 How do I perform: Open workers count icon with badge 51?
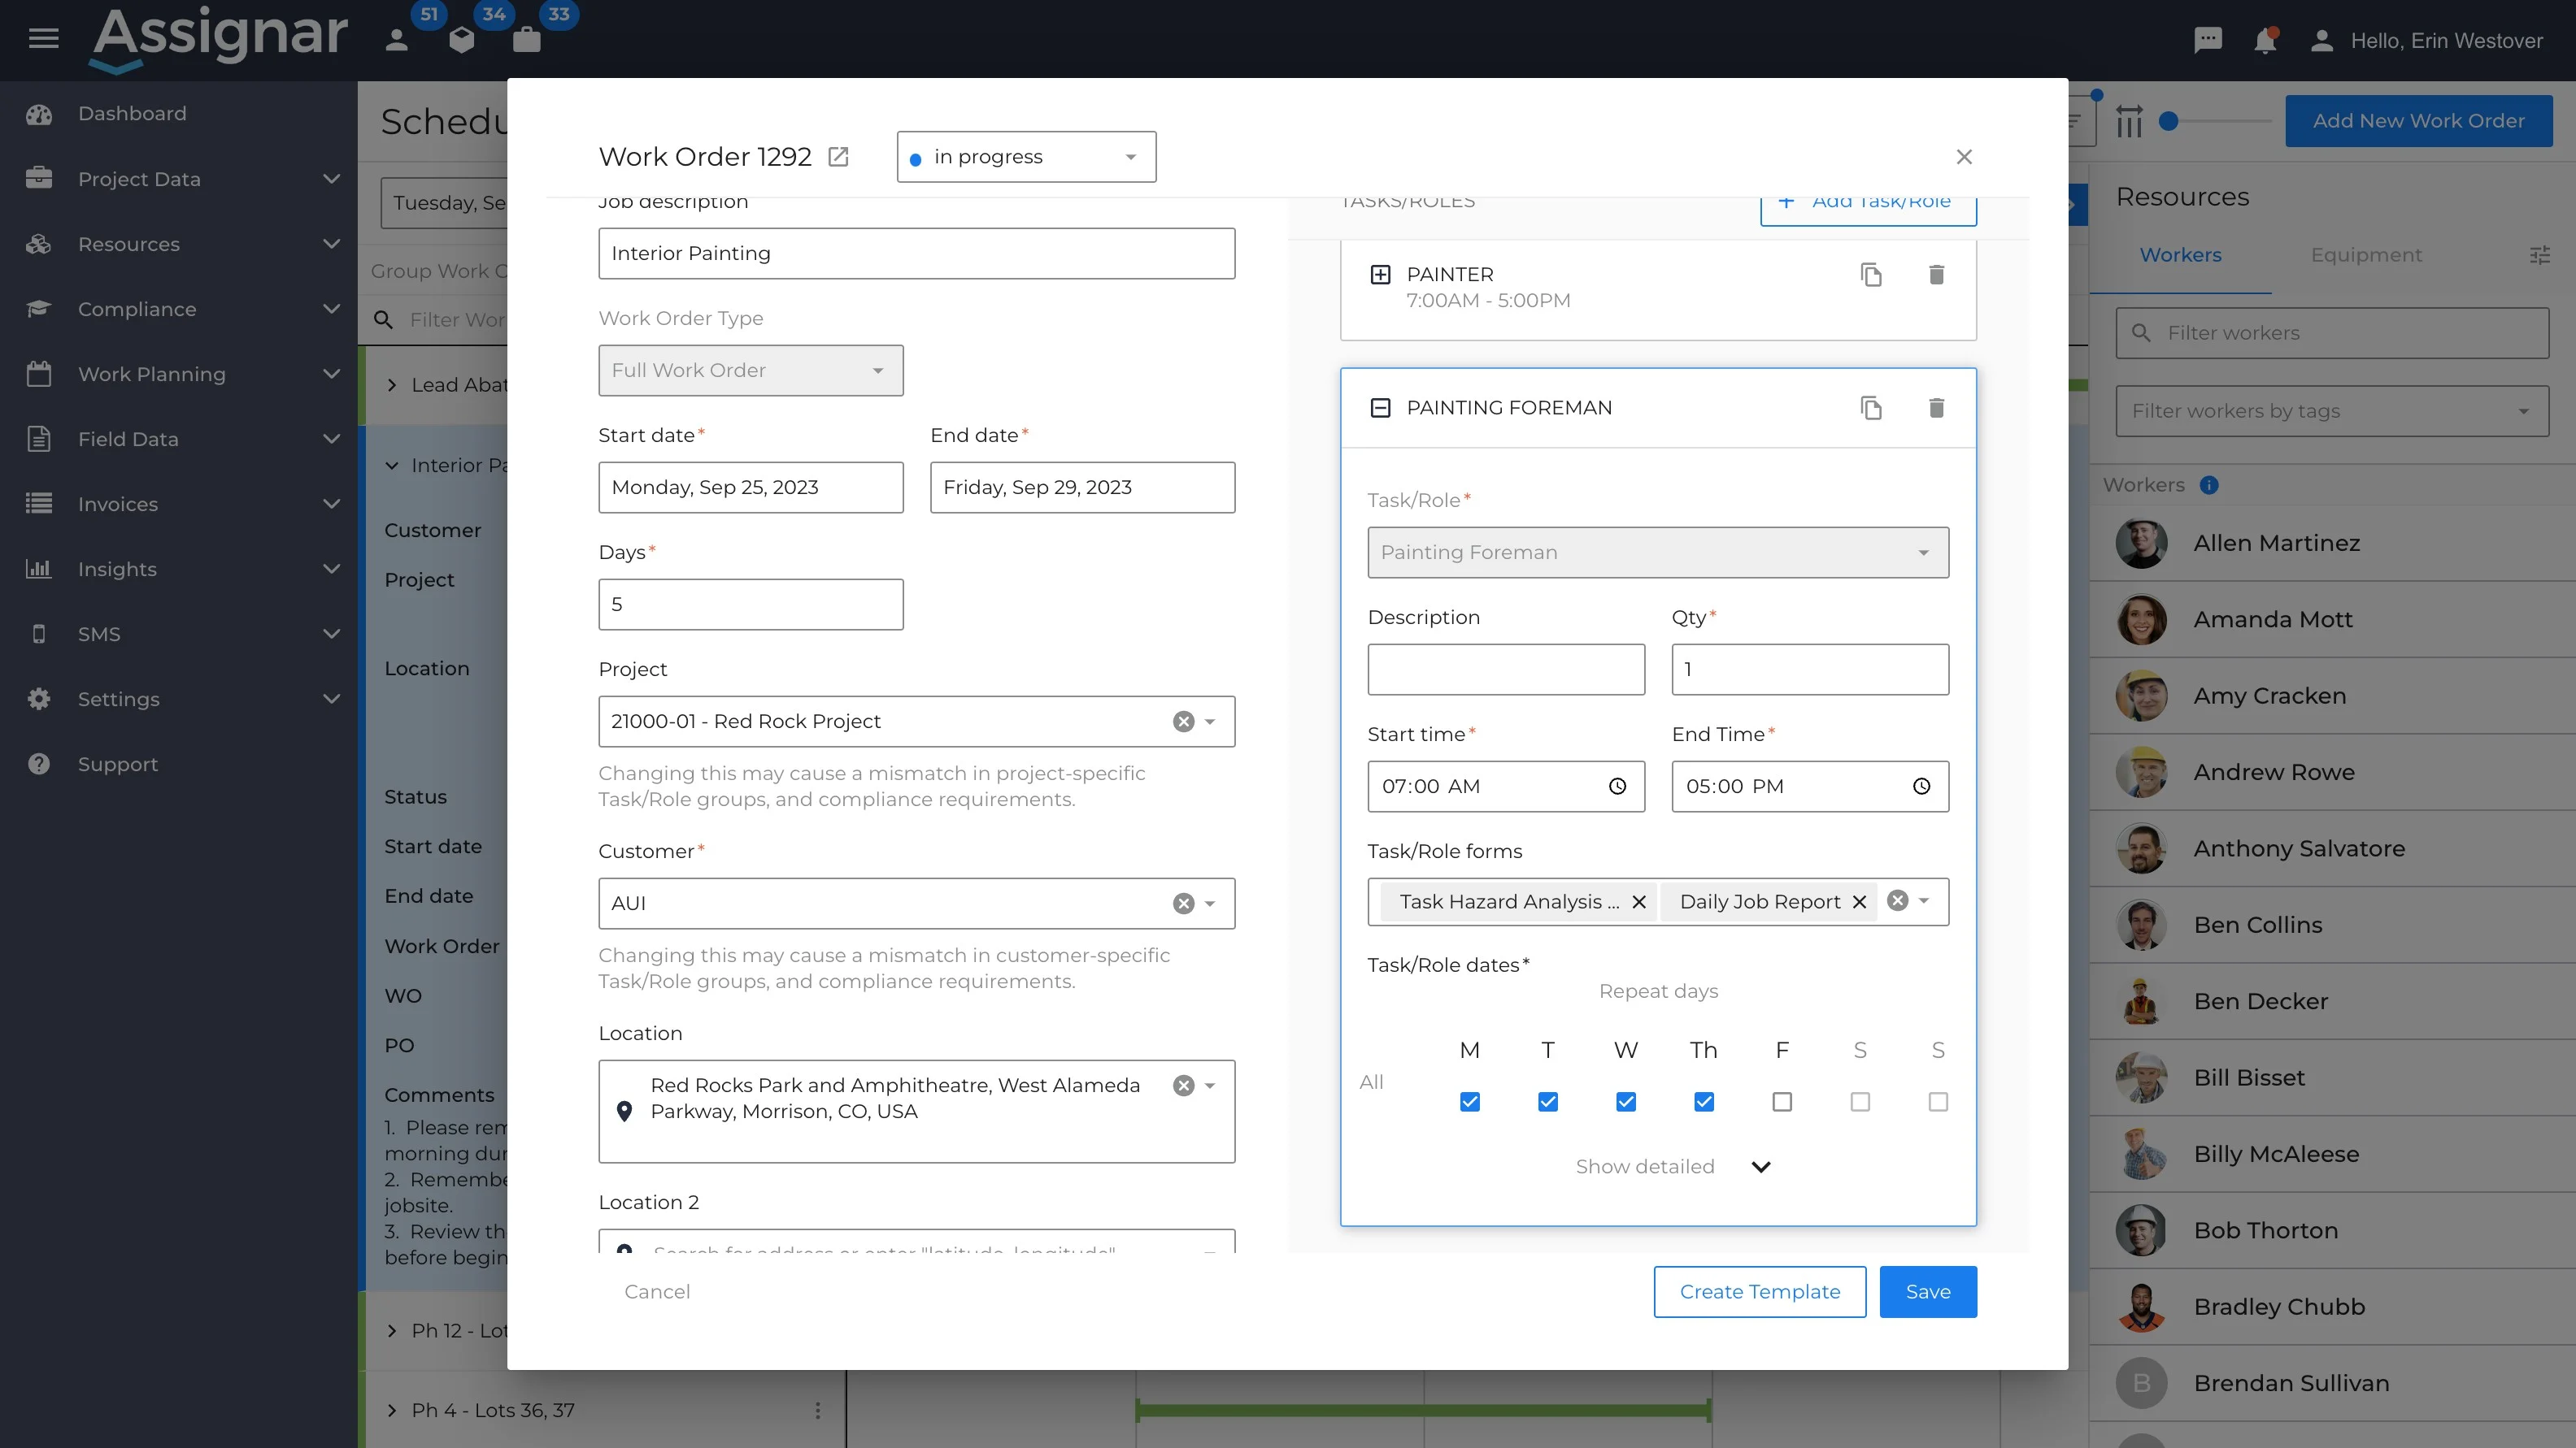[x=397, y=40]
